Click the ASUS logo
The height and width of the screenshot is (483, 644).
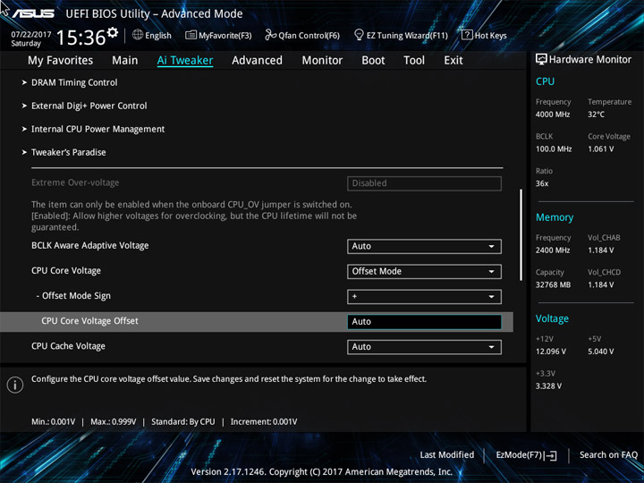(33, 13)
